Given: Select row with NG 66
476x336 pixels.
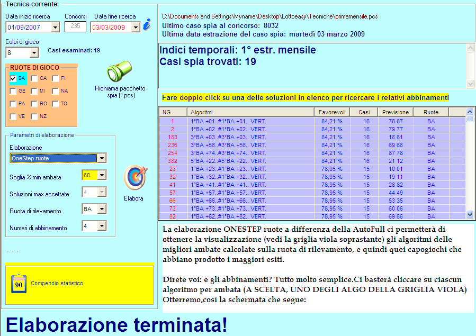Looking at the screenshot, I should 312,201.
